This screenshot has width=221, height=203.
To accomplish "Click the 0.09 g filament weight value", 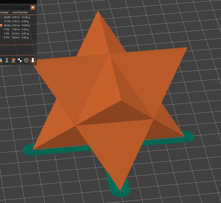I will pyautogui.click(x=25, y=37).
